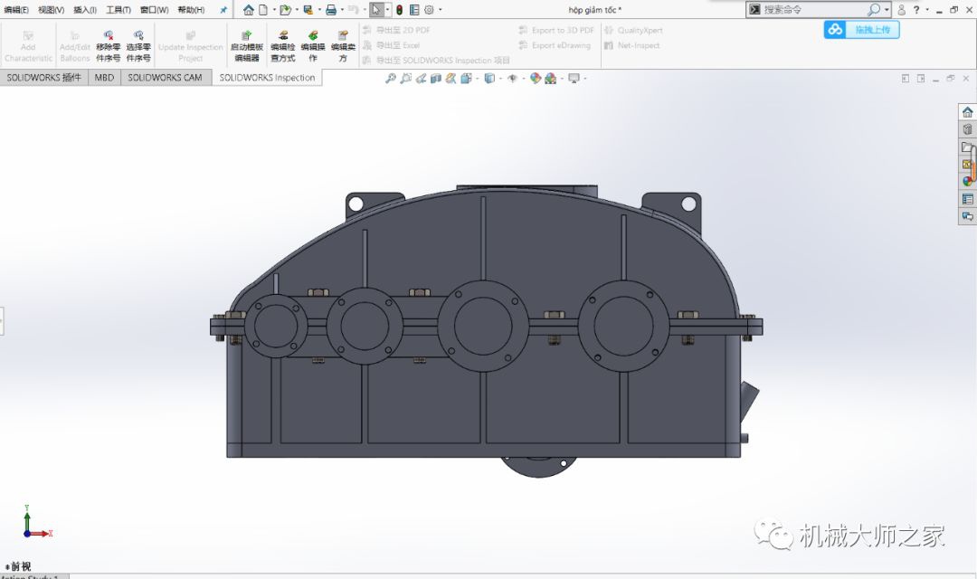
Task: Toggle the Select cursor tool
Action: [376, 10]
